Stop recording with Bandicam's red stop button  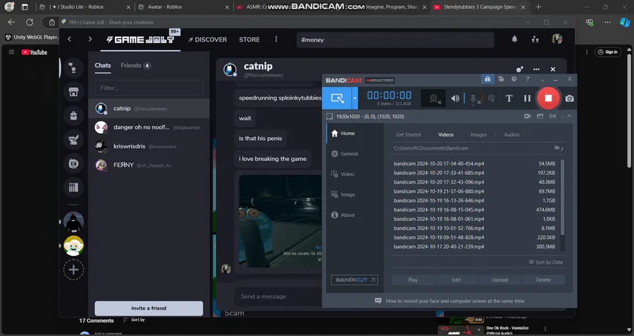click(x=548, y=98)
